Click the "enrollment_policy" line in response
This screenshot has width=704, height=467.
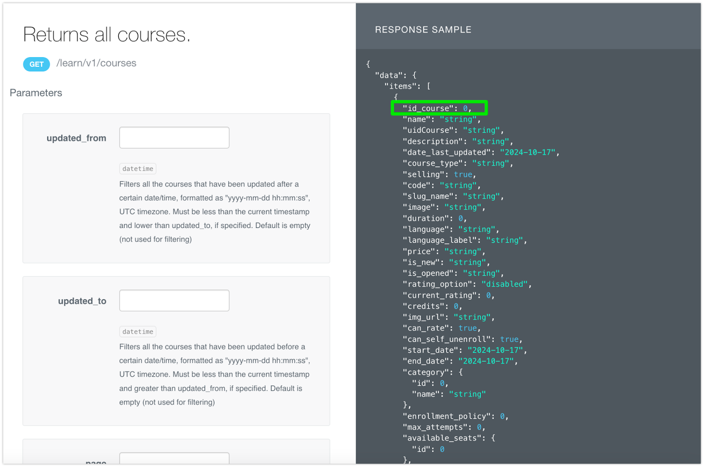point(455,416)
